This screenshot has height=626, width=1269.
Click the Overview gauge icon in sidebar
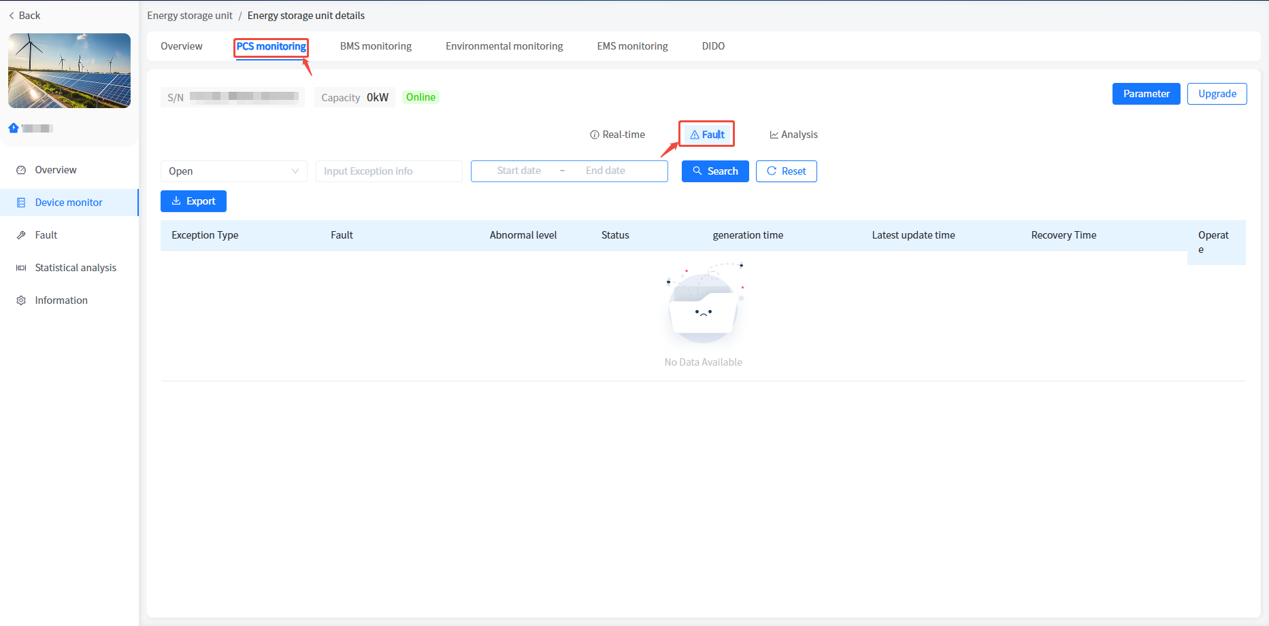(x=21, y=170)
